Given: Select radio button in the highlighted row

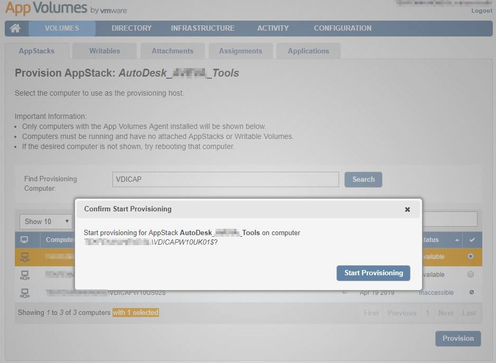Looking at the screenshot, I should tap(471, 256).
